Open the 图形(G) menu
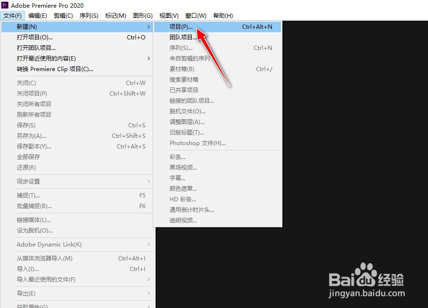The height and width of the screenshot is (308, 428). (143, 15)
